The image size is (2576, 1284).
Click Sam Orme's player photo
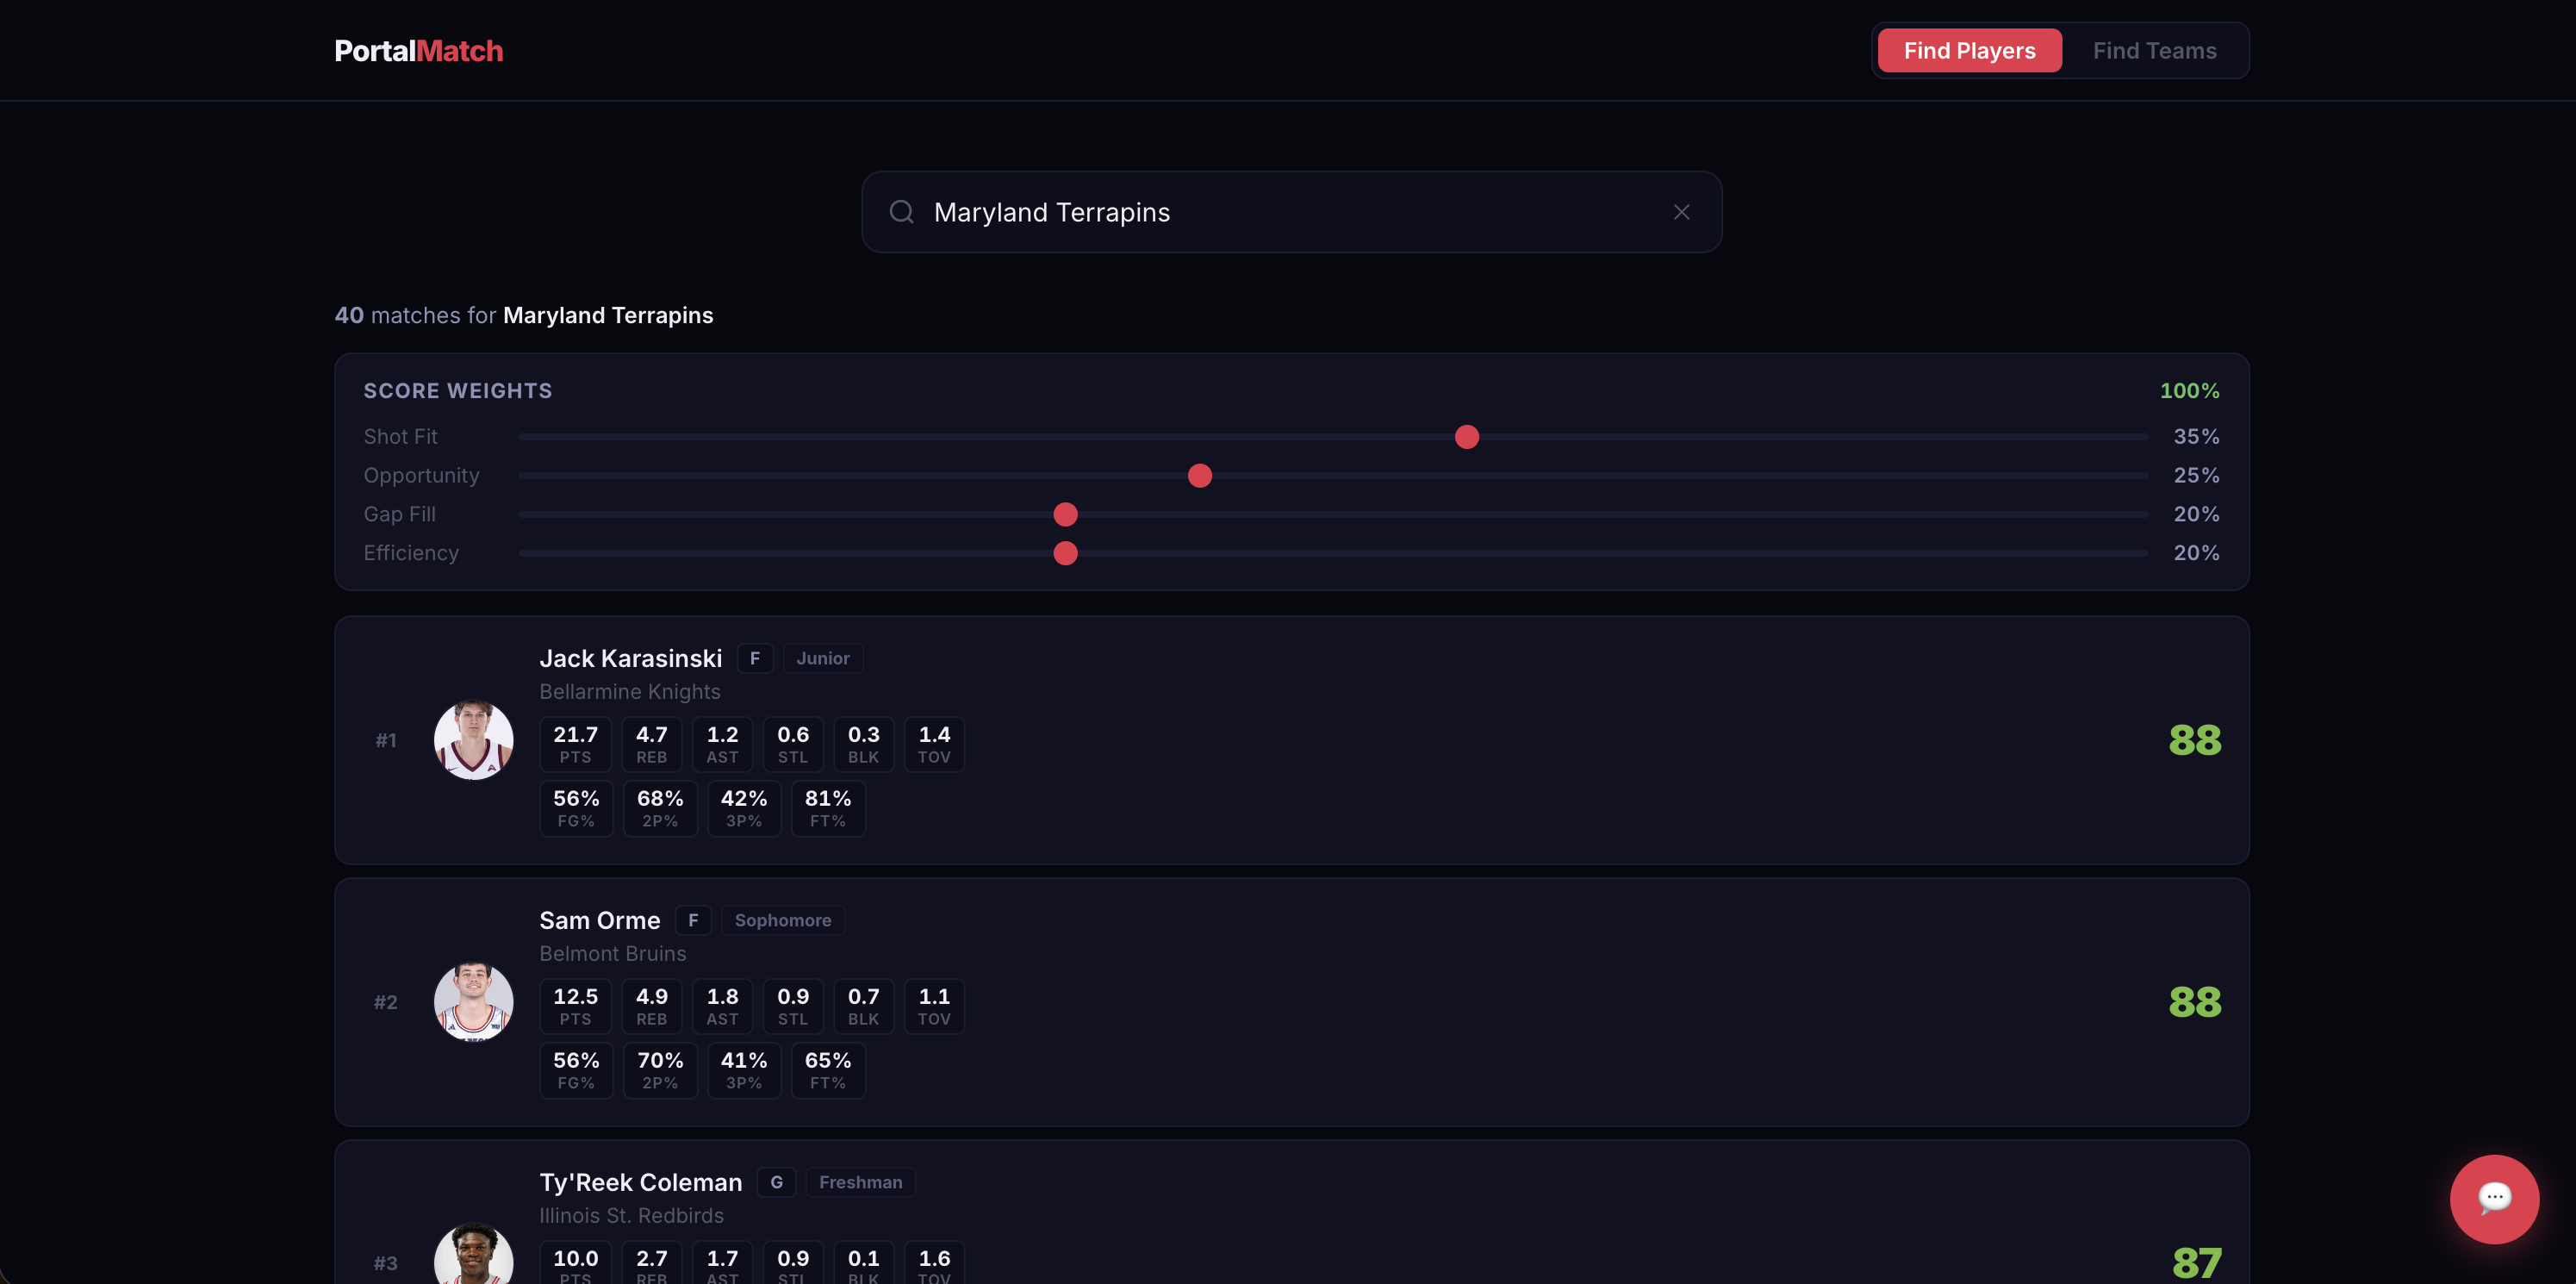click(473, 1002)
